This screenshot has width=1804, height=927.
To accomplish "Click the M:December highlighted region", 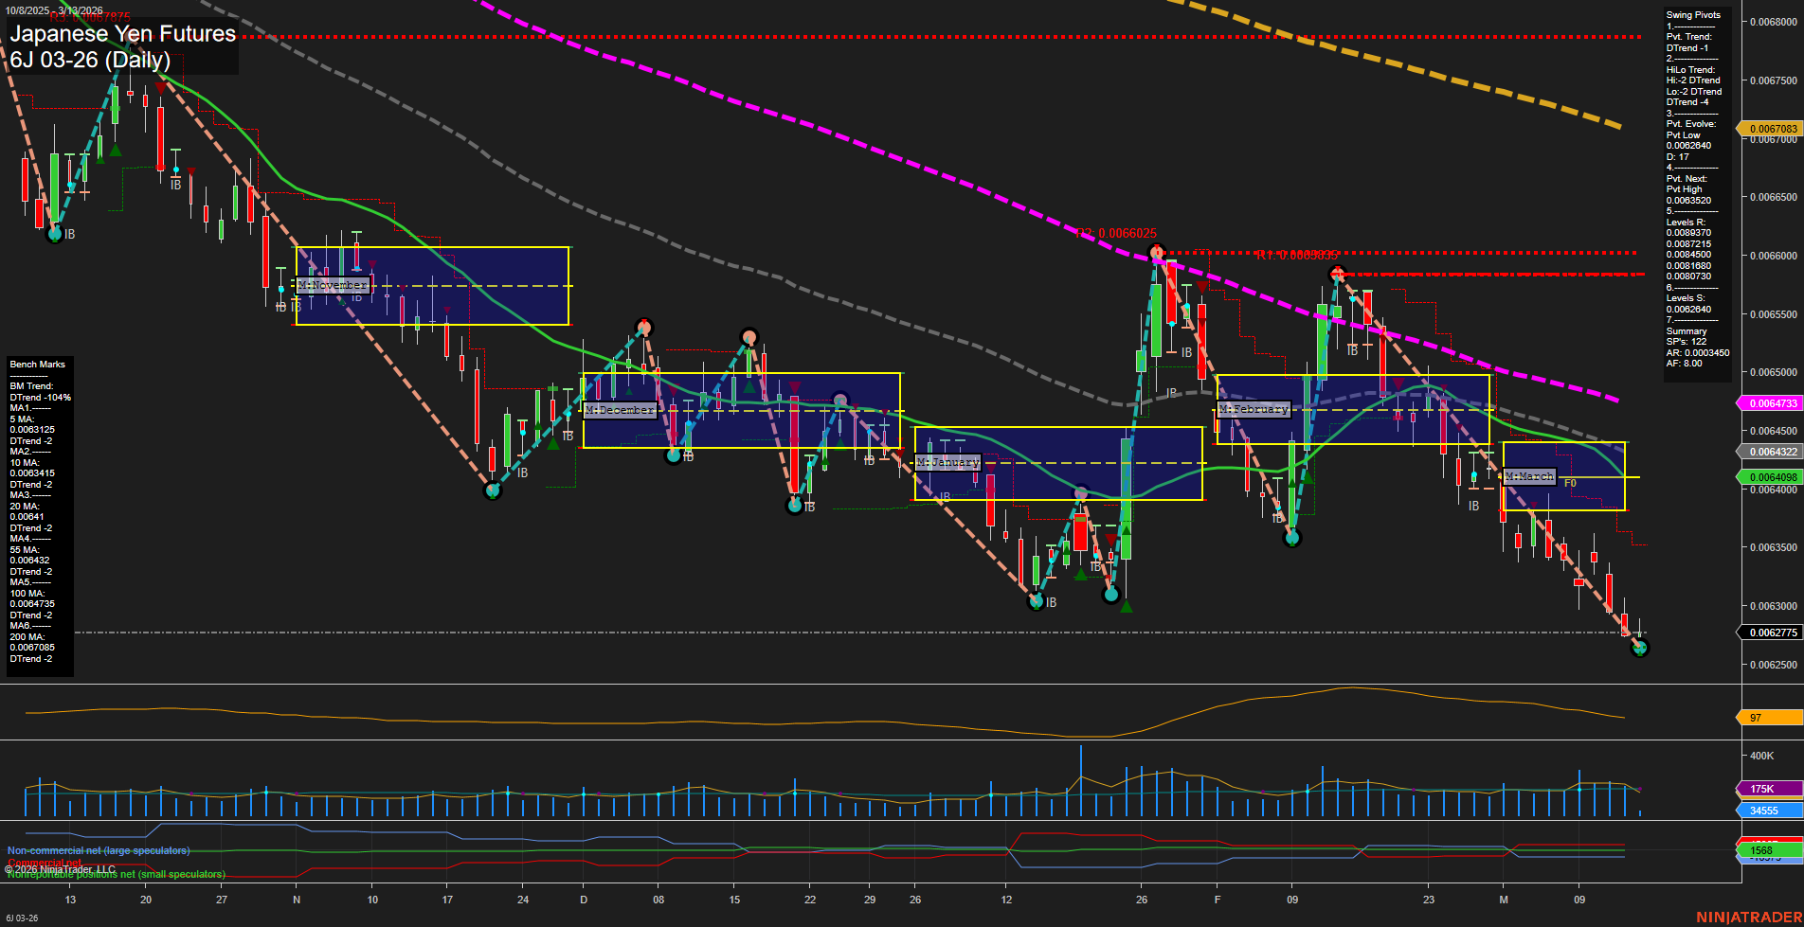I will pyautogui.click(x=621, y=409).
